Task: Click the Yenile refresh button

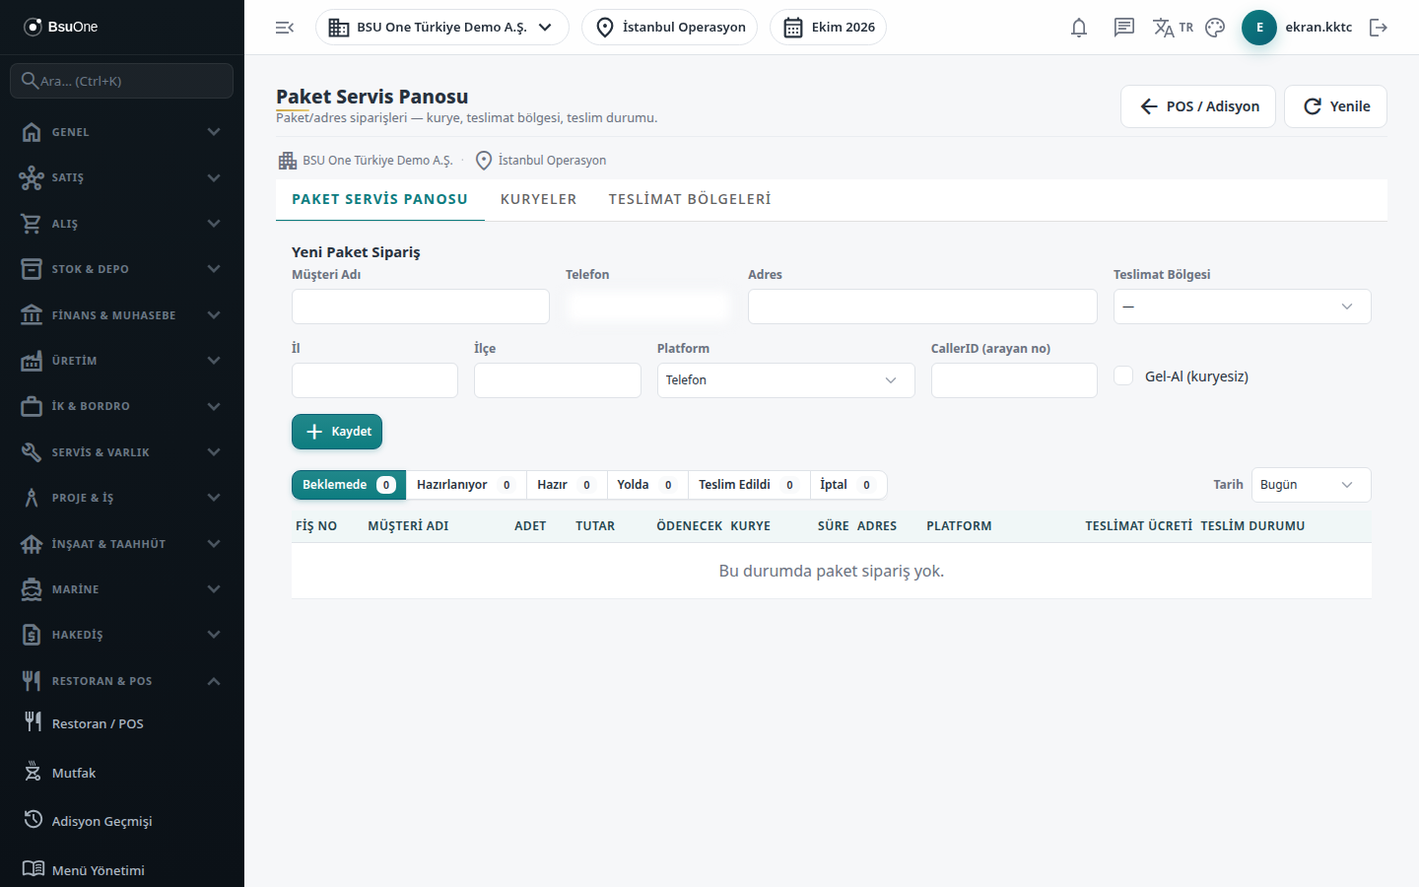Action: pos(1335,106)
